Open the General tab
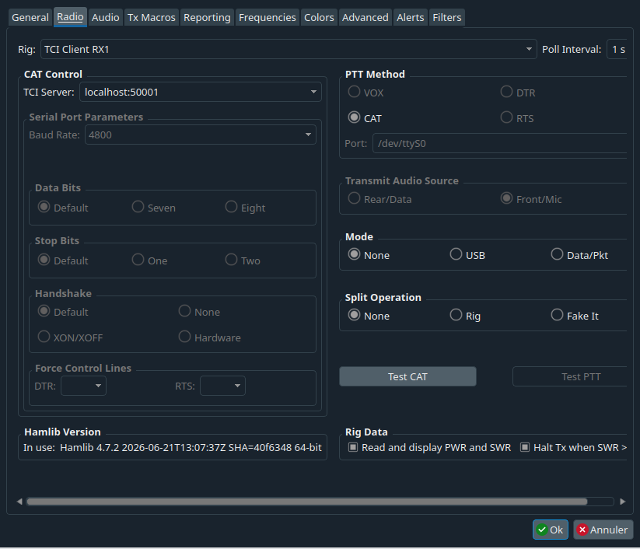Viewport: 640px width, 549px height. click(x=30, y=18)
